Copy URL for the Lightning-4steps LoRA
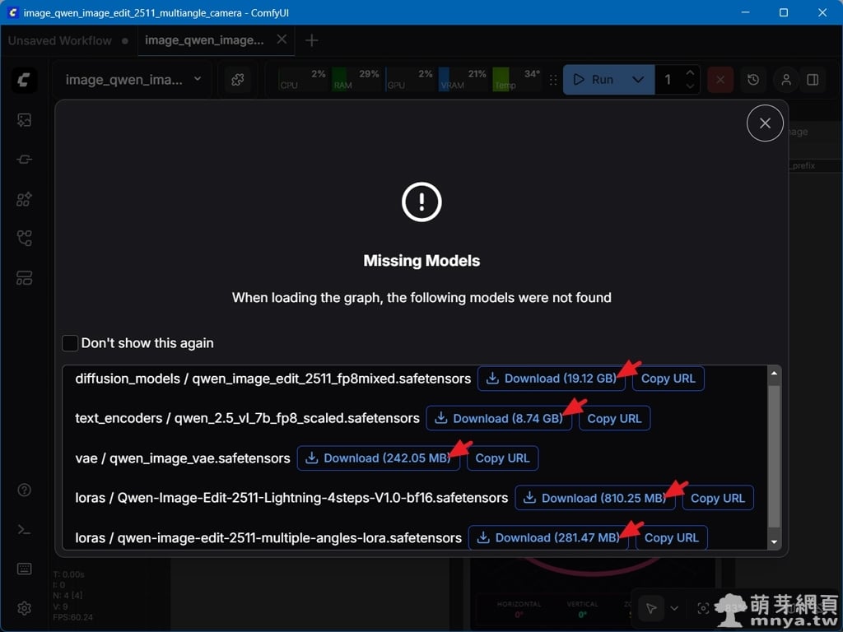 pos(717,498)
